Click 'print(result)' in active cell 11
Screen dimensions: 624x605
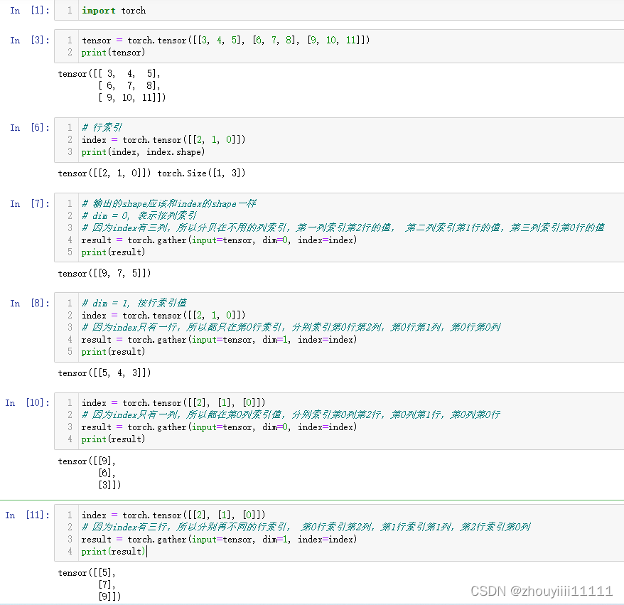click(x=114, y=552)
